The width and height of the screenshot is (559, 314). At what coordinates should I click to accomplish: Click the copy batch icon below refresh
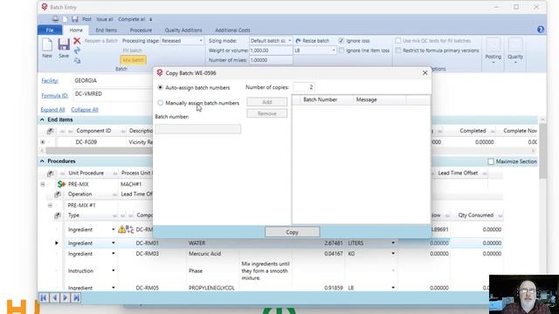(77, 60)
